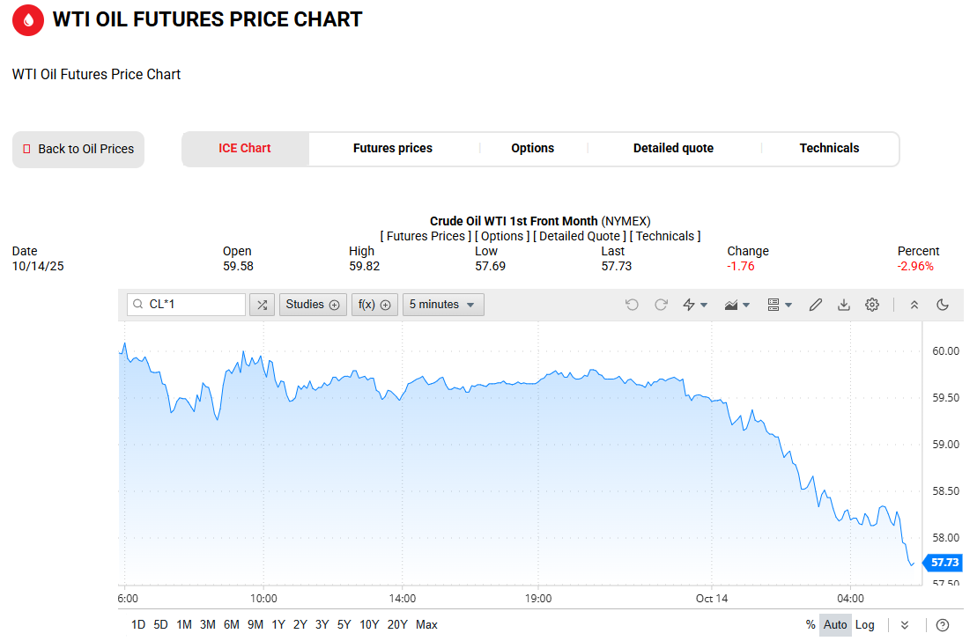The height and width of the screenshot is (641, 977).
Task: Click the undo arrow in chart toolbar
Action: point(632,305)
